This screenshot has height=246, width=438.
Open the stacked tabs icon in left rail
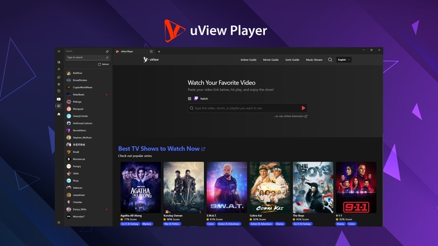point(59,62)
